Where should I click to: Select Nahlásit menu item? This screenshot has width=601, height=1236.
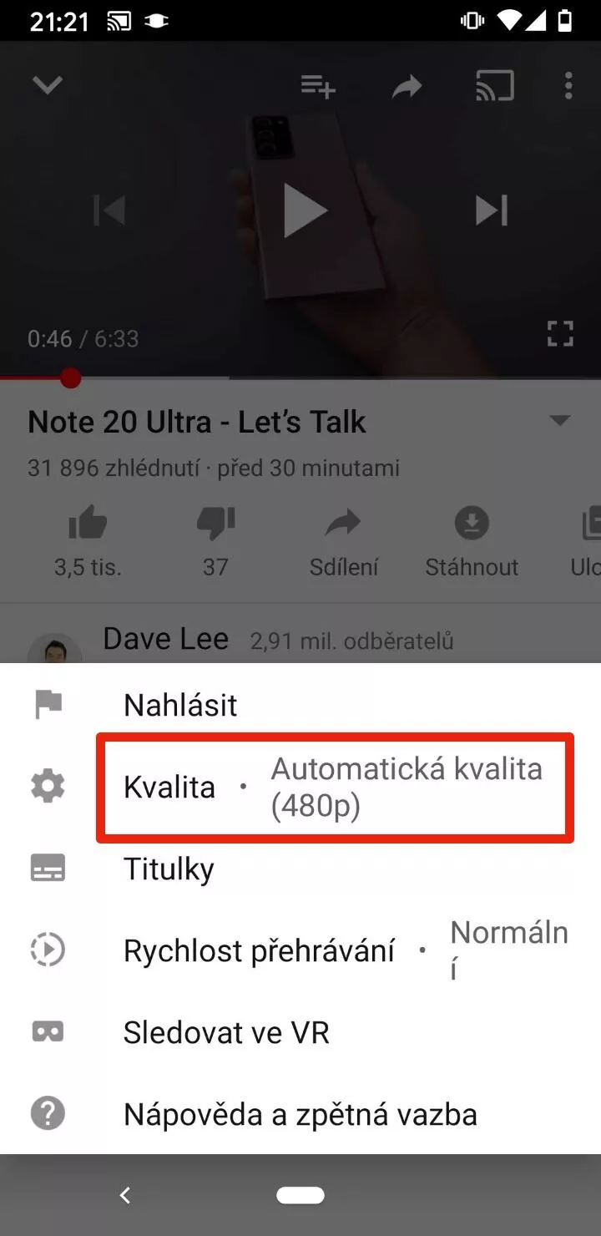pyautogui.click(x=300, y=705)
